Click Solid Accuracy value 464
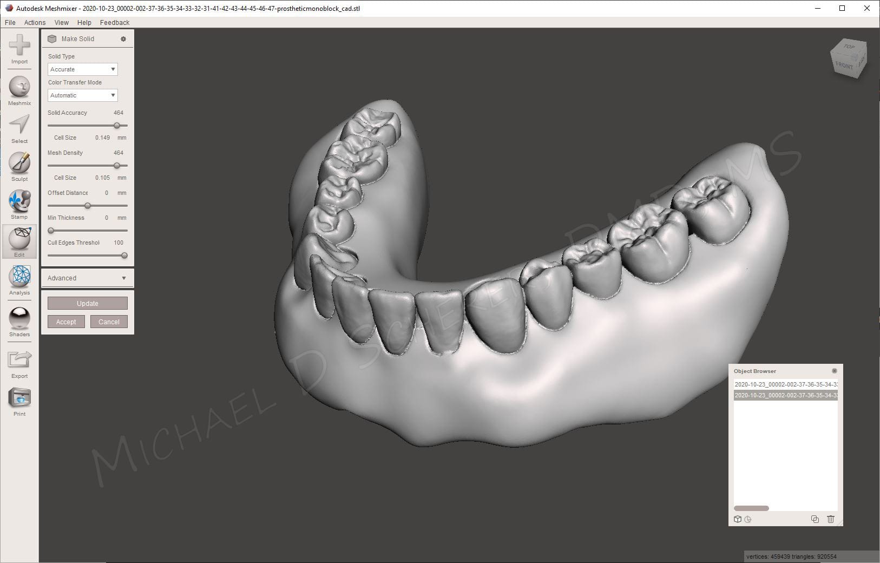 119,113
